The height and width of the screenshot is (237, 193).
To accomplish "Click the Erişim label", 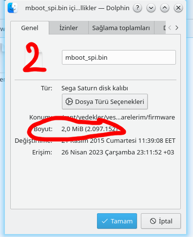I will [x=42, y=152].
